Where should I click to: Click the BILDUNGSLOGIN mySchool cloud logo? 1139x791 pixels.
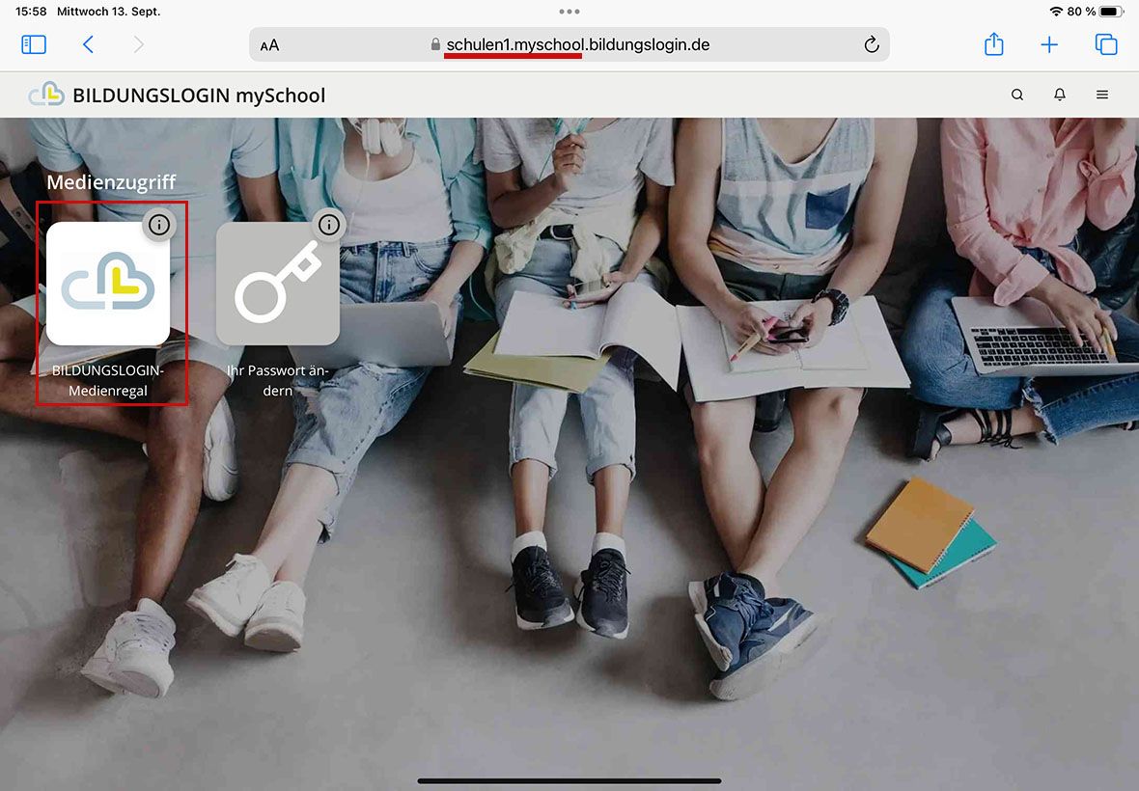click(x=46, y=95)
